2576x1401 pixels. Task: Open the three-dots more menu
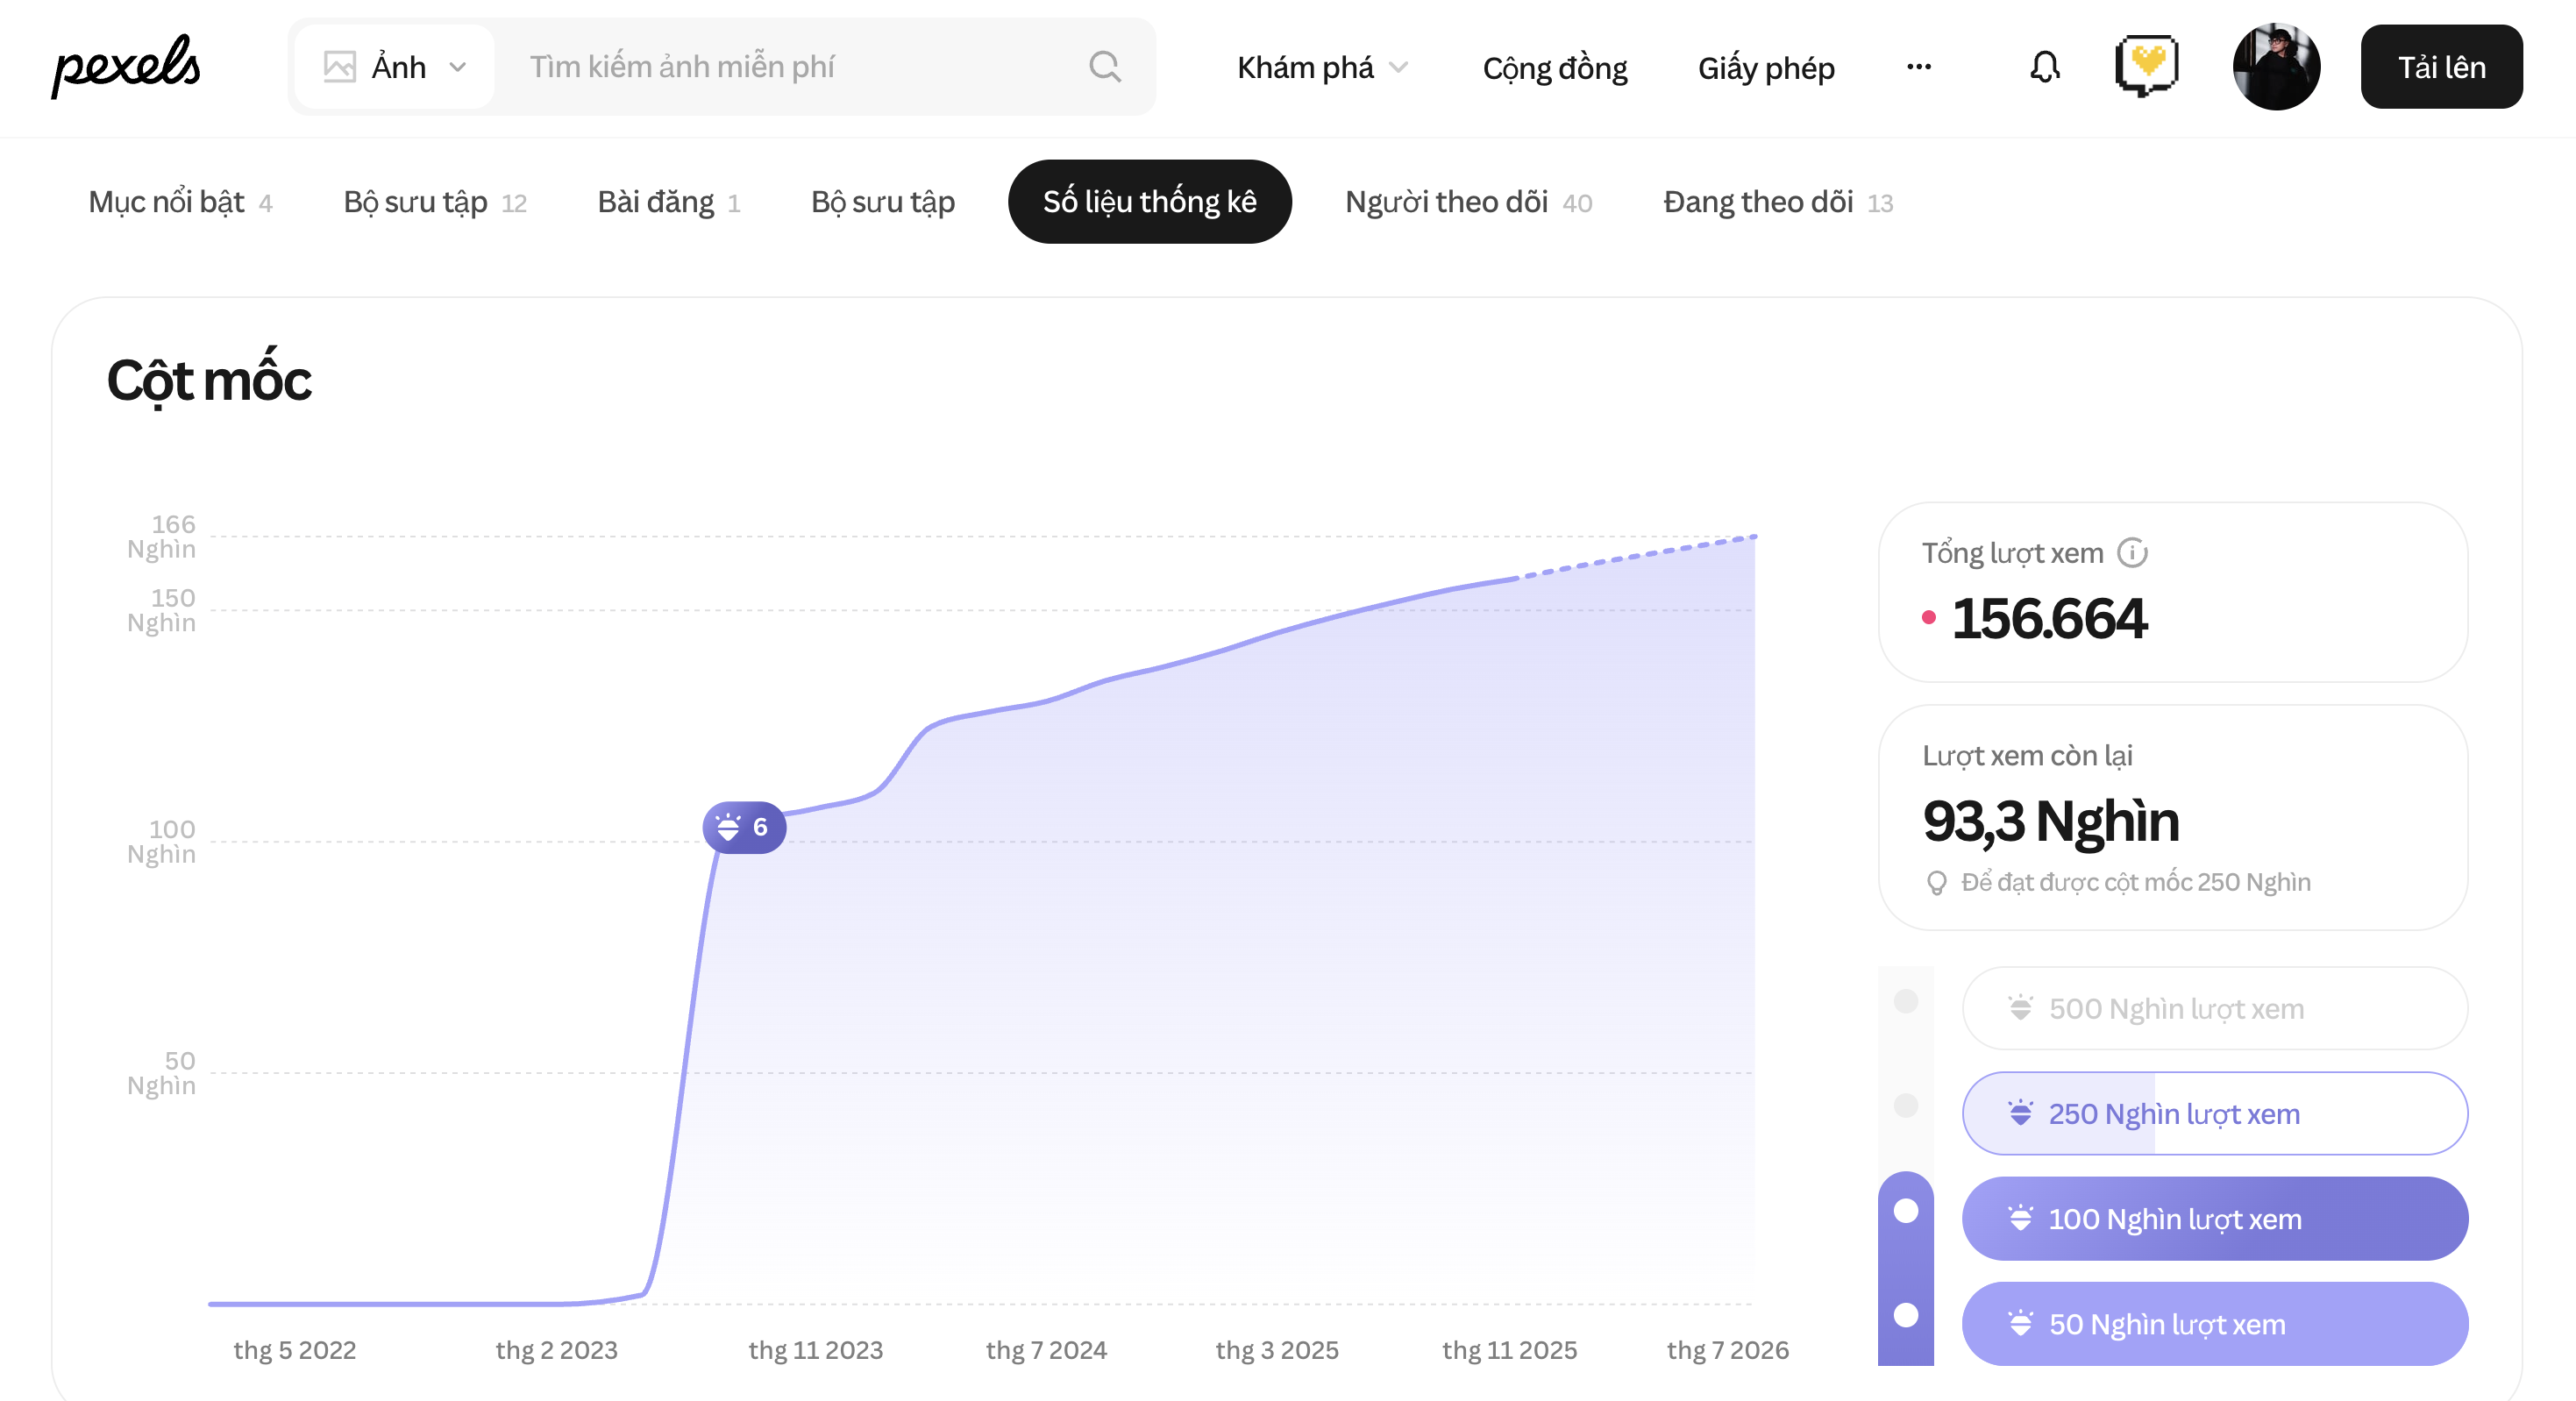(1918, 67)
